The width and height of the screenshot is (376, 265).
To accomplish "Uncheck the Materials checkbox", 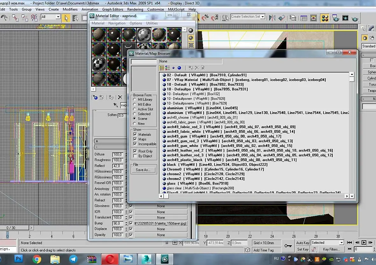I will pyautogui.click(x=135, y=134).
